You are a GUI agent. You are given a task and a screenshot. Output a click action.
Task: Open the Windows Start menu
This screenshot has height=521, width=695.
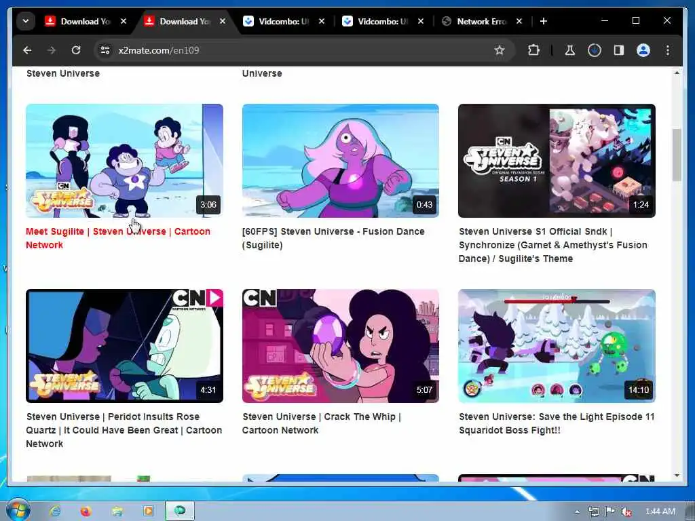click(18, 511)
